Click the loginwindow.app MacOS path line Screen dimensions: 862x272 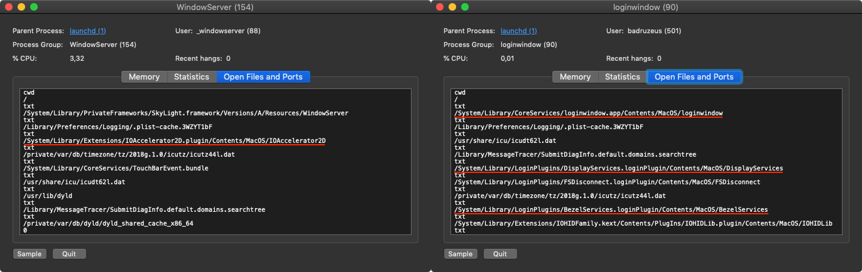click(588, 113)
